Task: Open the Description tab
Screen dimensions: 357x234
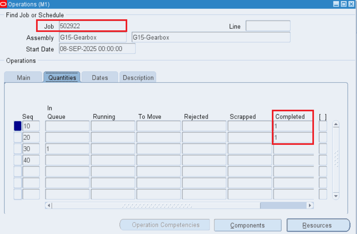Action: coord(138,77)
